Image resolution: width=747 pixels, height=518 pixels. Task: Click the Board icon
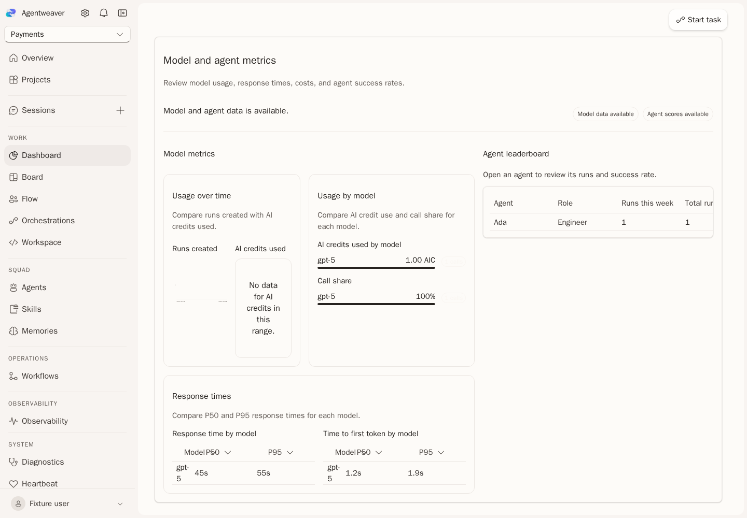(13, 177)
